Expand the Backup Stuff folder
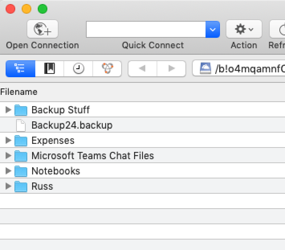 point(8,110)
